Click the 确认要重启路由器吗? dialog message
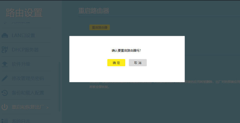 coord(126,50)
